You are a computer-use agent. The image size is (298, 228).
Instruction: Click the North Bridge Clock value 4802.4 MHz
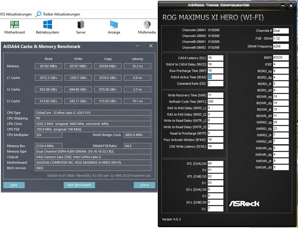138,135
